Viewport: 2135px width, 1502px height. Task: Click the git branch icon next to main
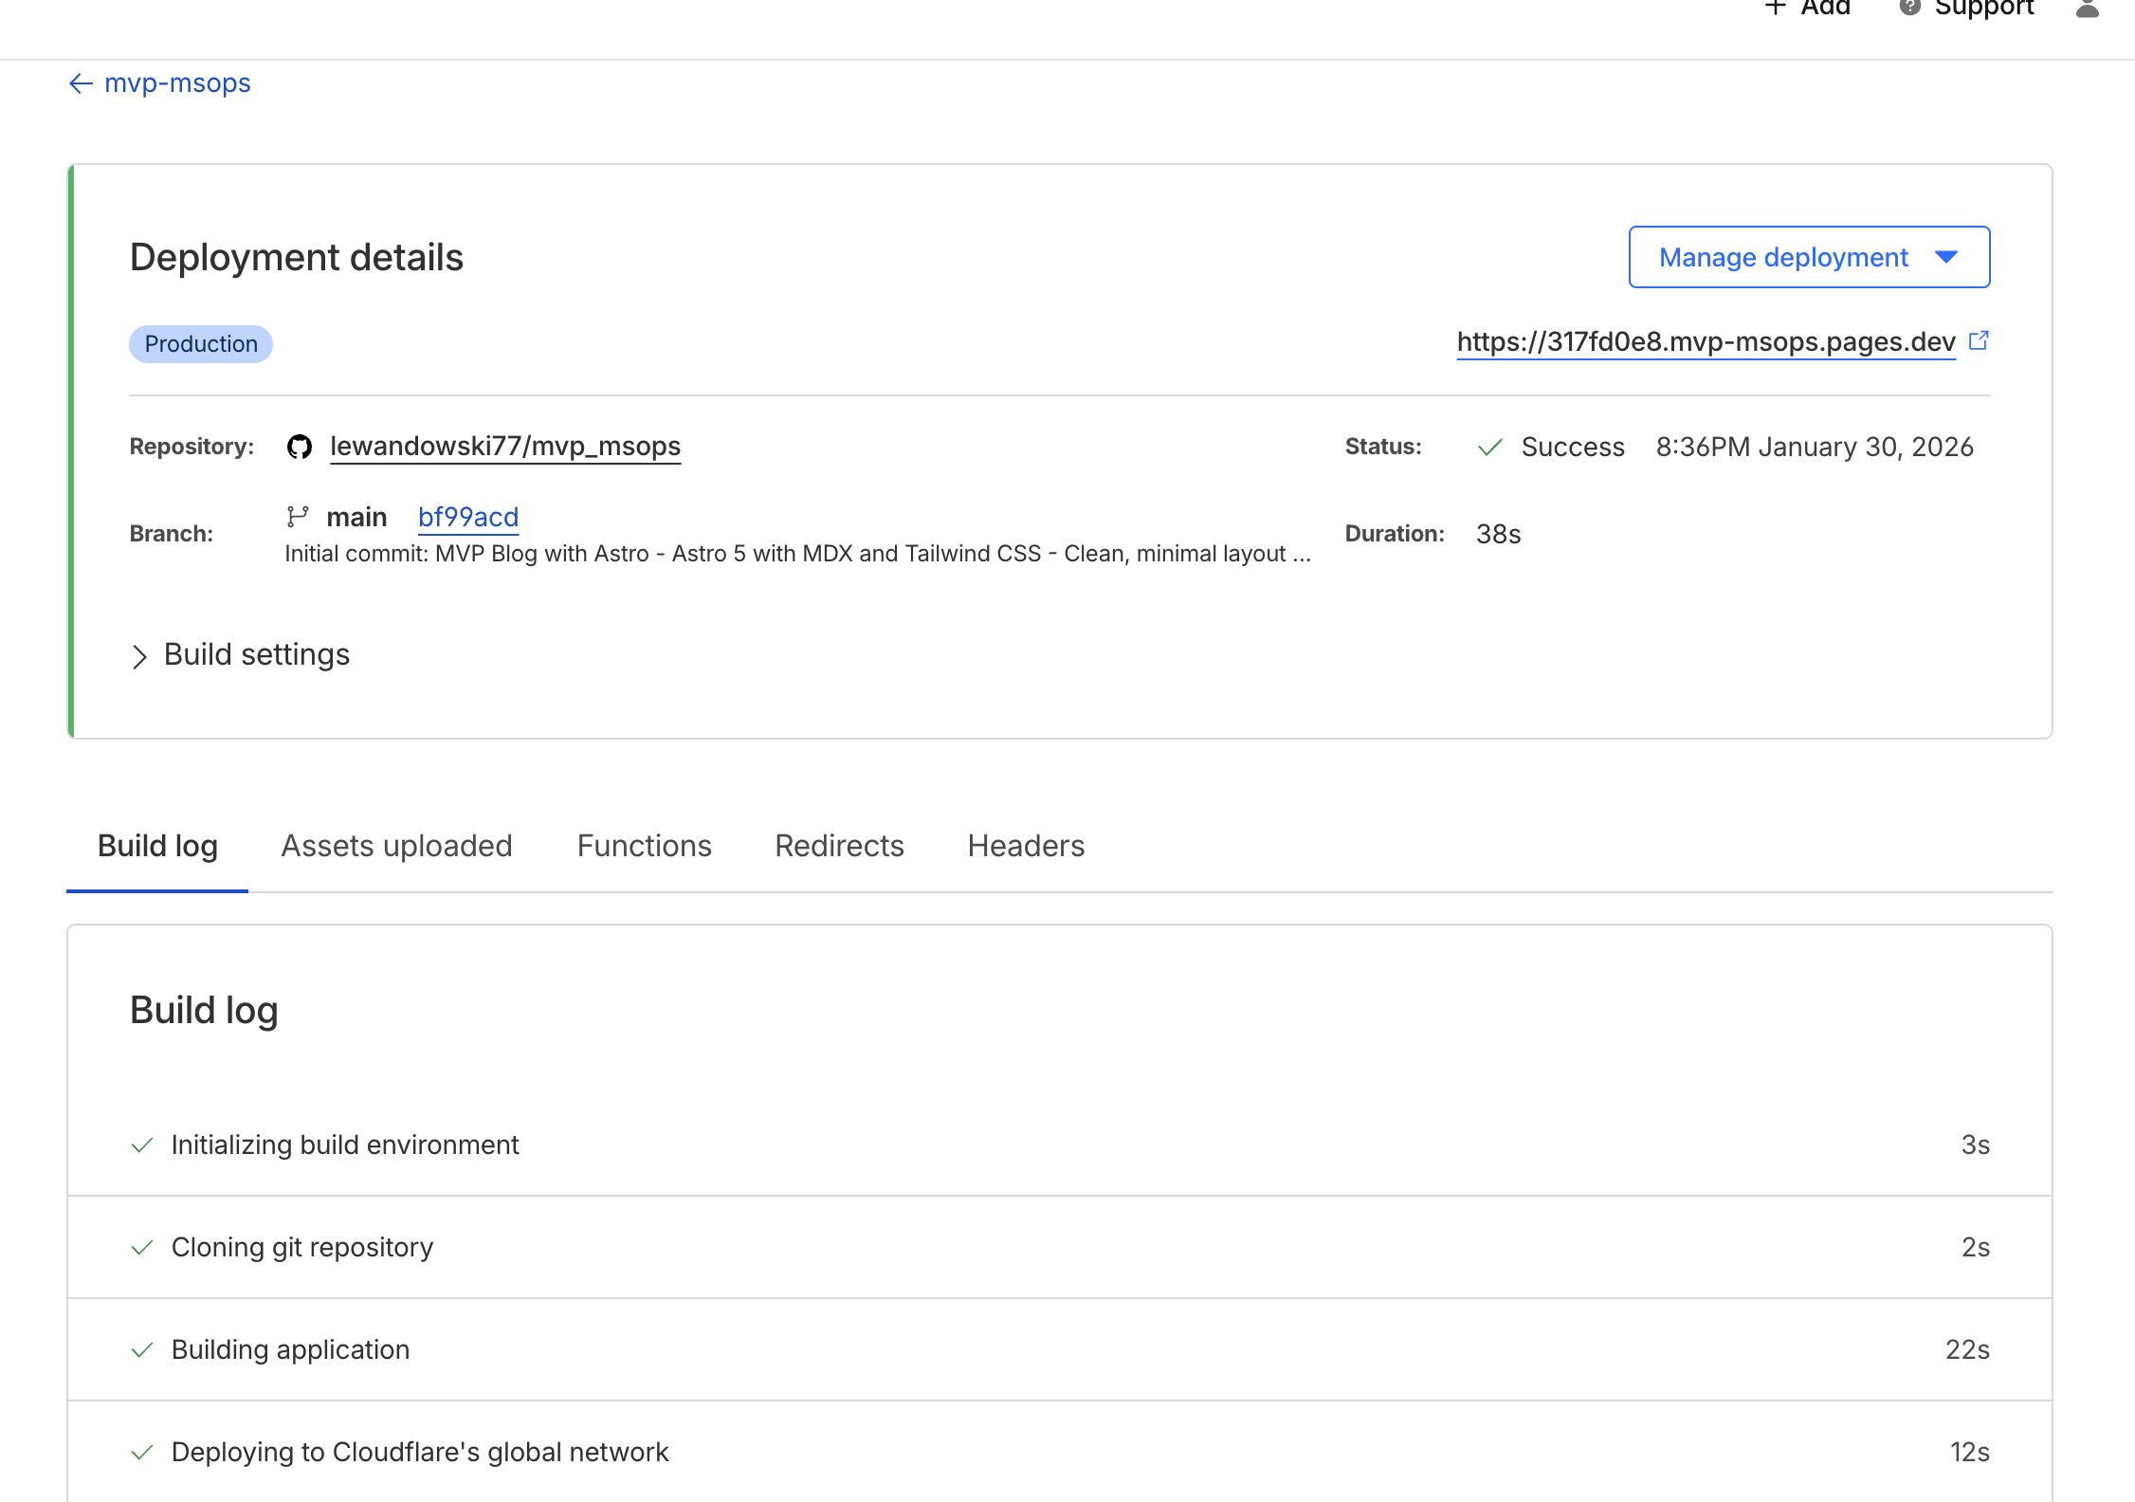click(298, 517)
